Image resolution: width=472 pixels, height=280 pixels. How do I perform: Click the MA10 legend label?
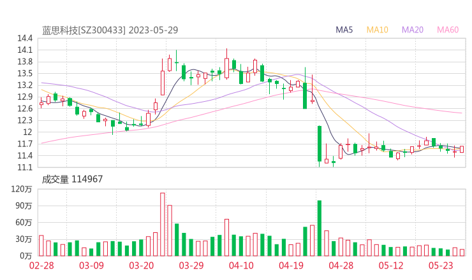tap(377, 30)
